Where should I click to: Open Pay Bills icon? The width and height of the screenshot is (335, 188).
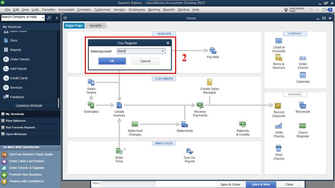click(213, 51)
